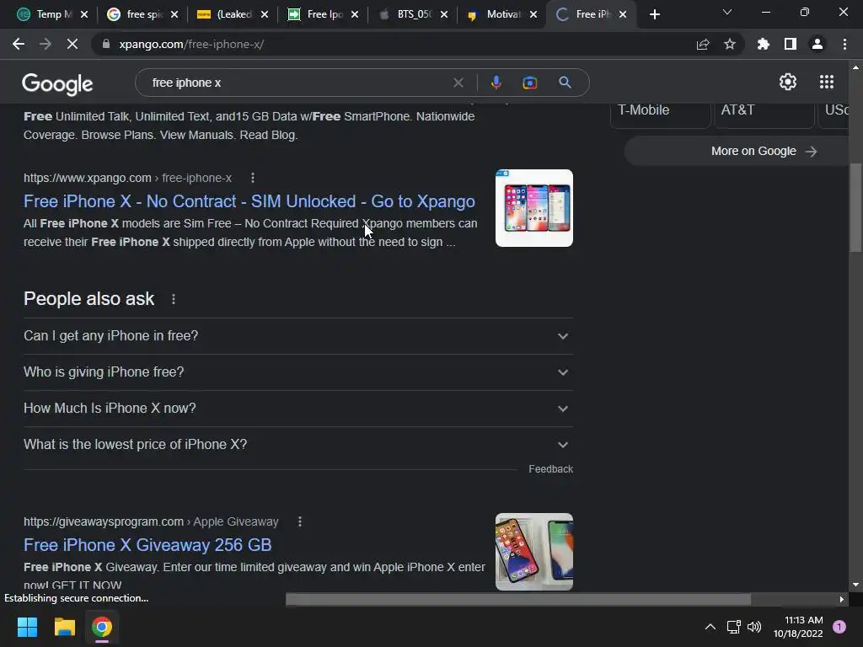Click the Chrome taskbar icon
The width and height of the screenshot is (863, 647).
101,627
